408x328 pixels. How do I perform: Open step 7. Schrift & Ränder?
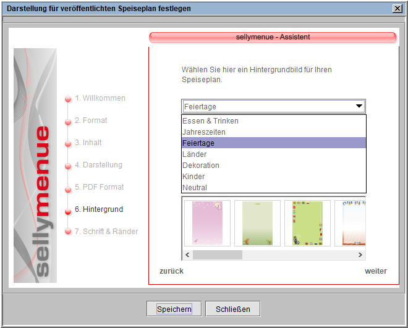[x=106, y=232]
